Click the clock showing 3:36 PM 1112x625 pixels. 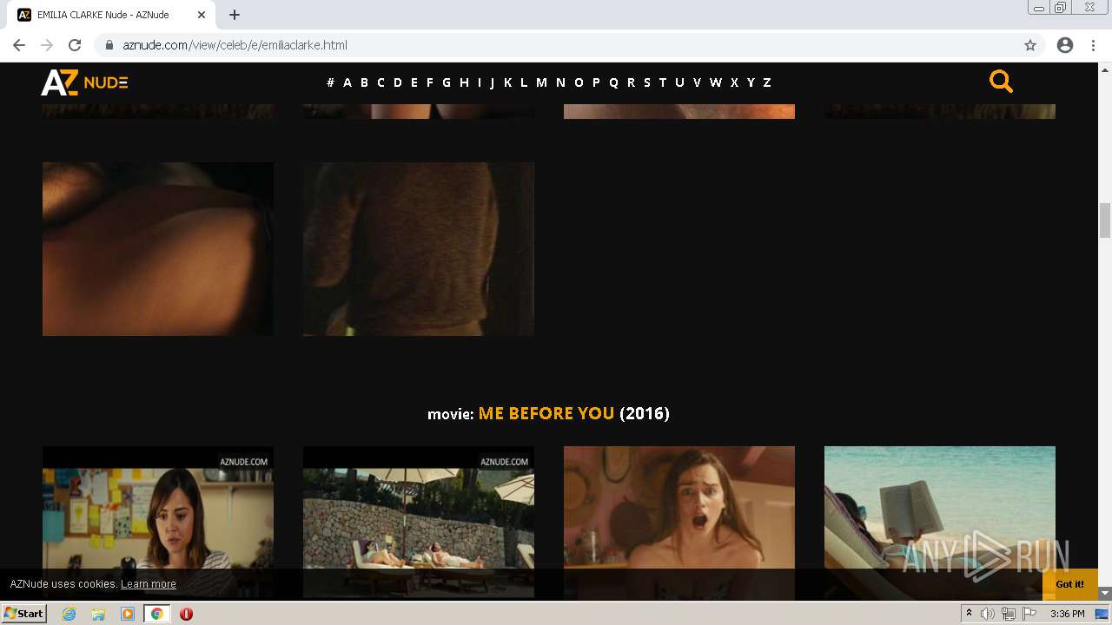[x=1067, y=614]
